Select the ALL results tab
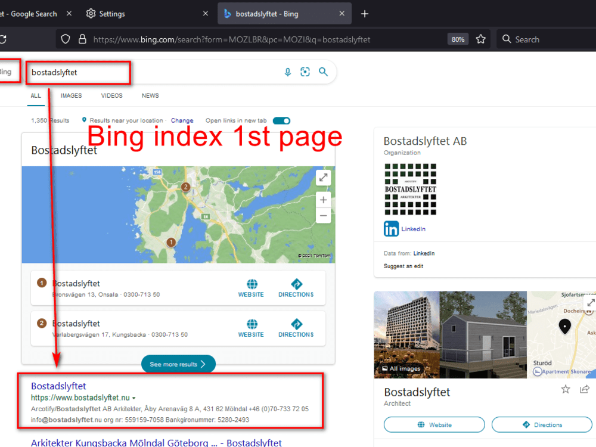This screenshot has height=447, width=596. click(36, 96)
